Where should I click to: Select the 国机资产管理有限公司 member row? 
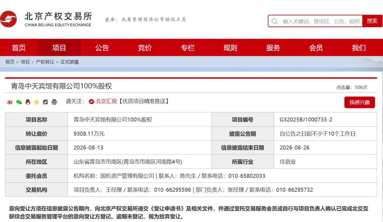[x=222, y=176]
